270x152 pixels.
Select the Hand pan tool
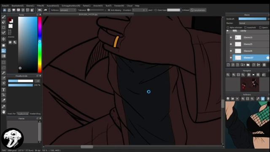(3, 112)
